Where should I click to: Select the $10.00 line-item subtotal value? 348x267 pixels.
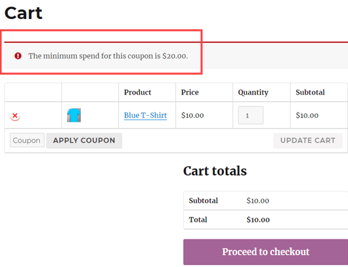[307, 115]
